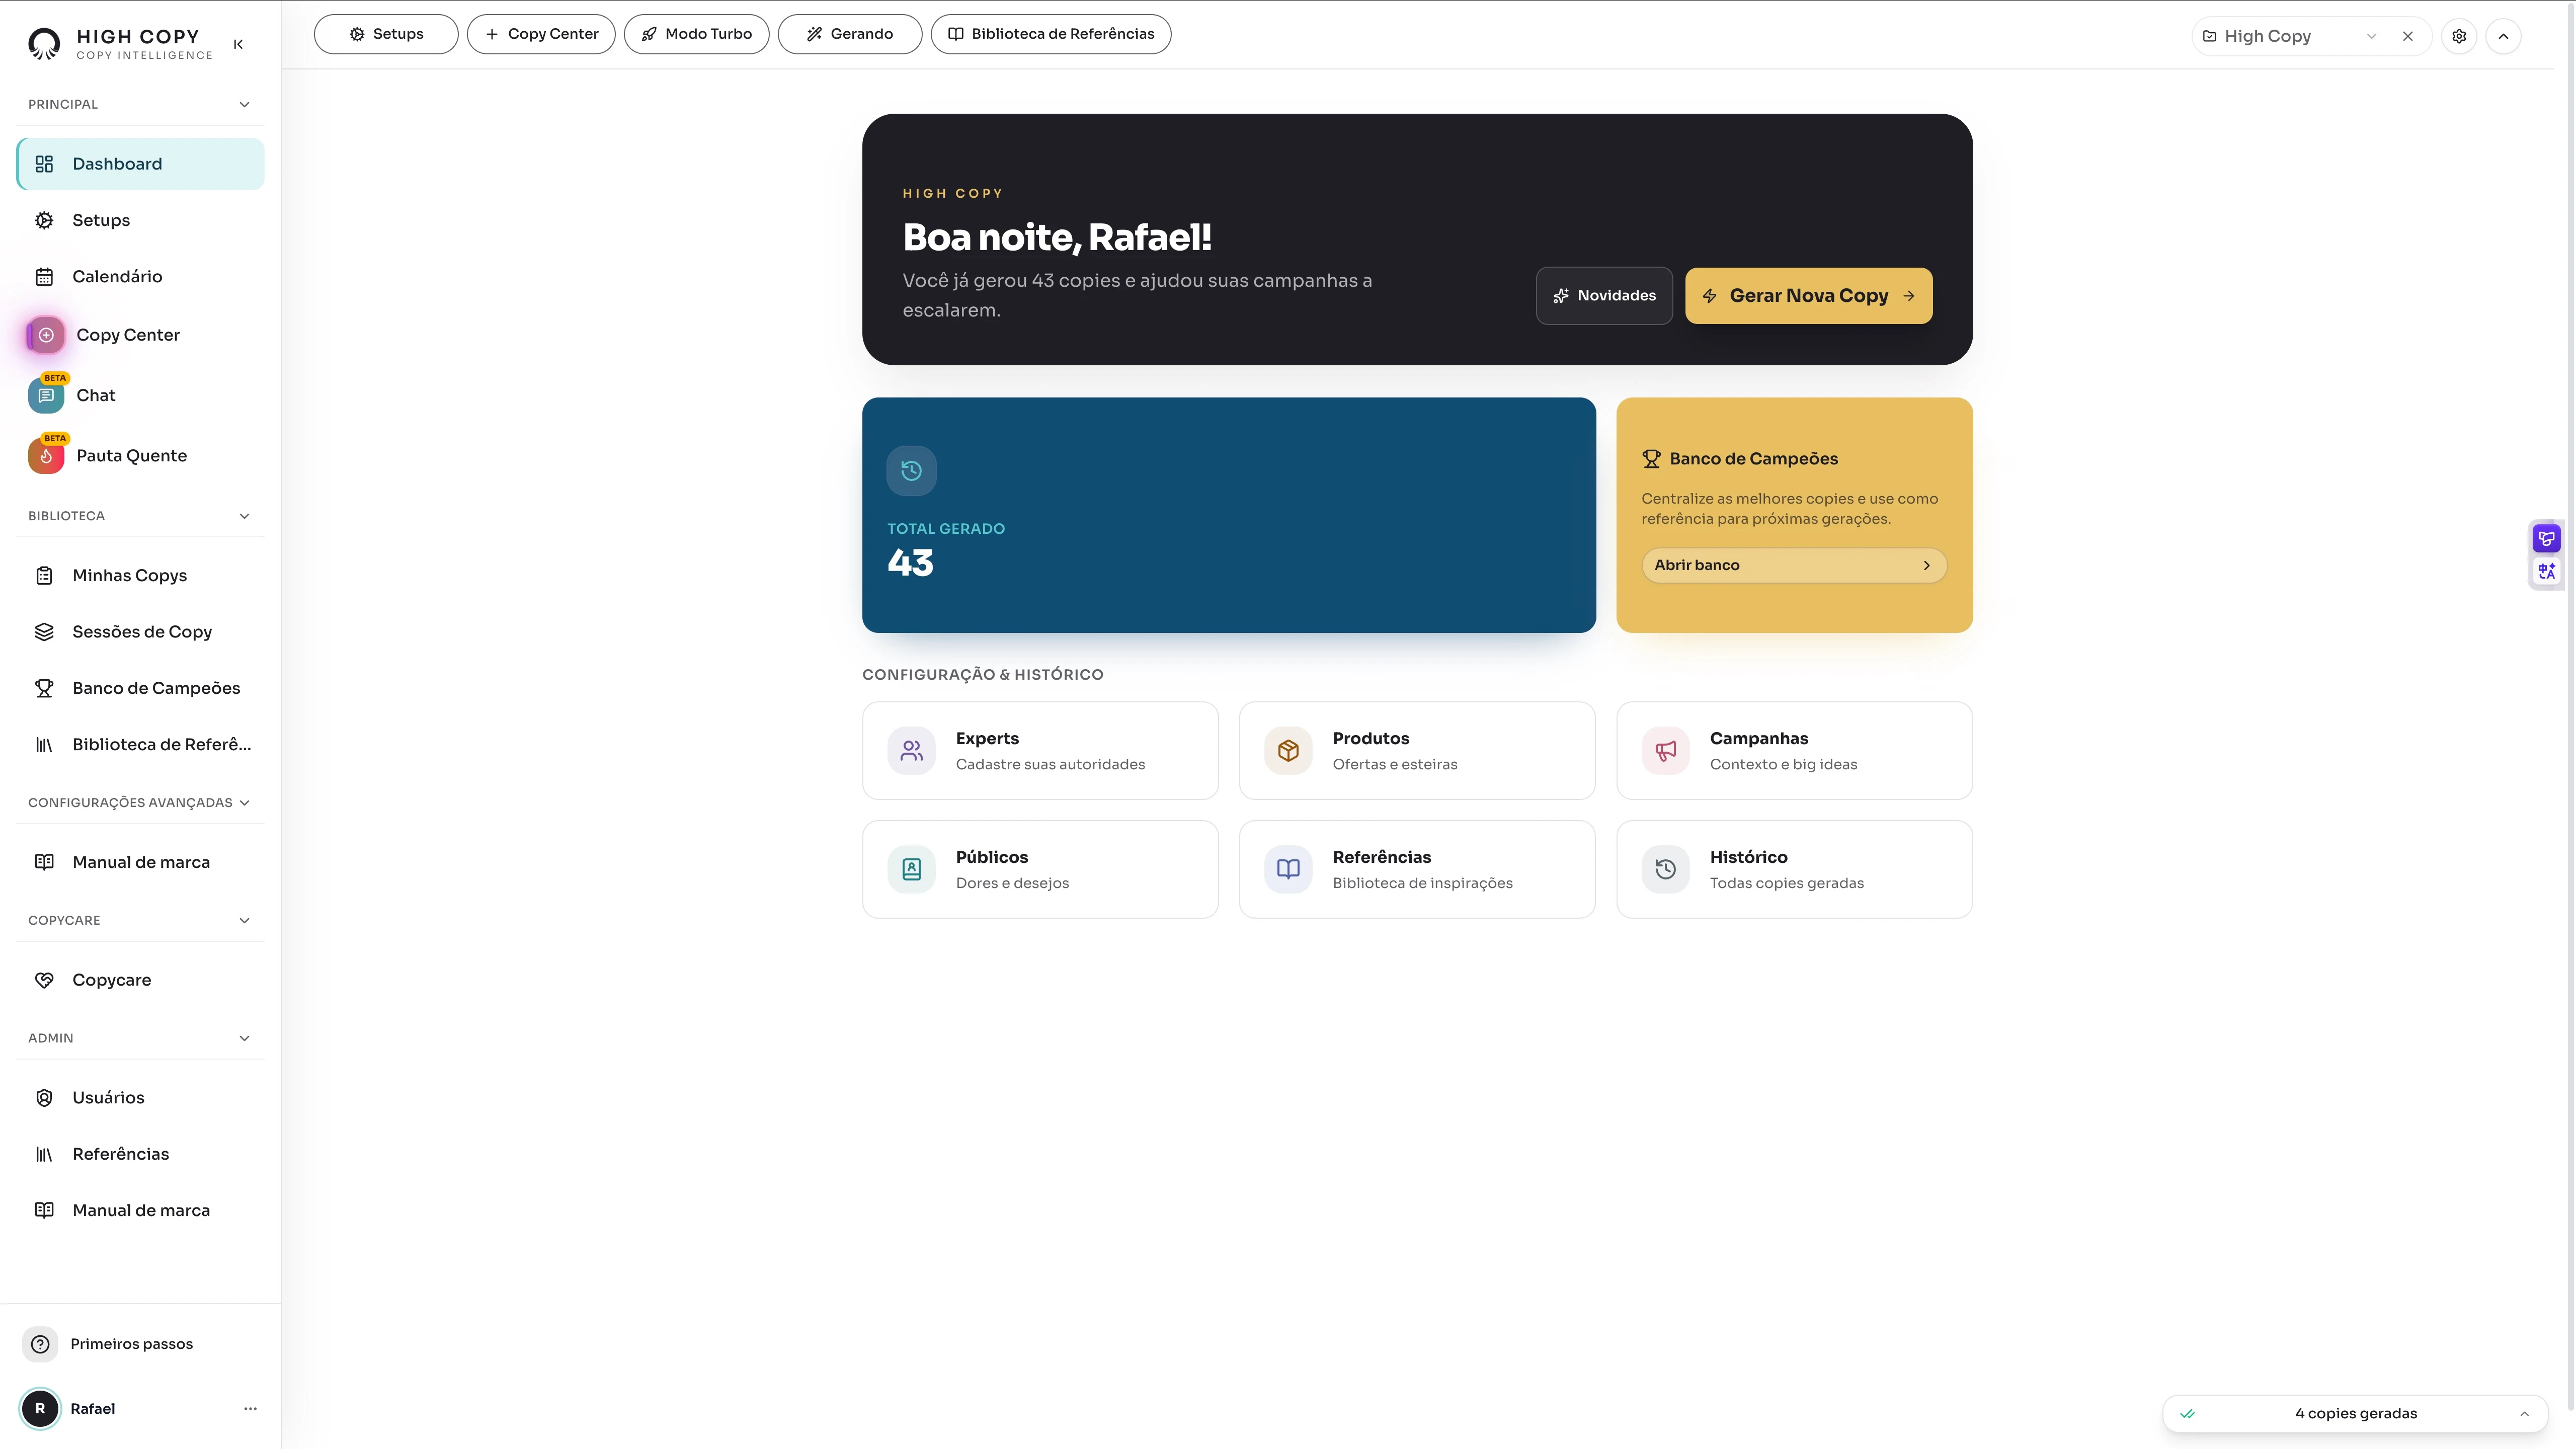Click the Setups gear icon in sidebar
The height and width of the screenshot is (1449, 2576).
44,220
